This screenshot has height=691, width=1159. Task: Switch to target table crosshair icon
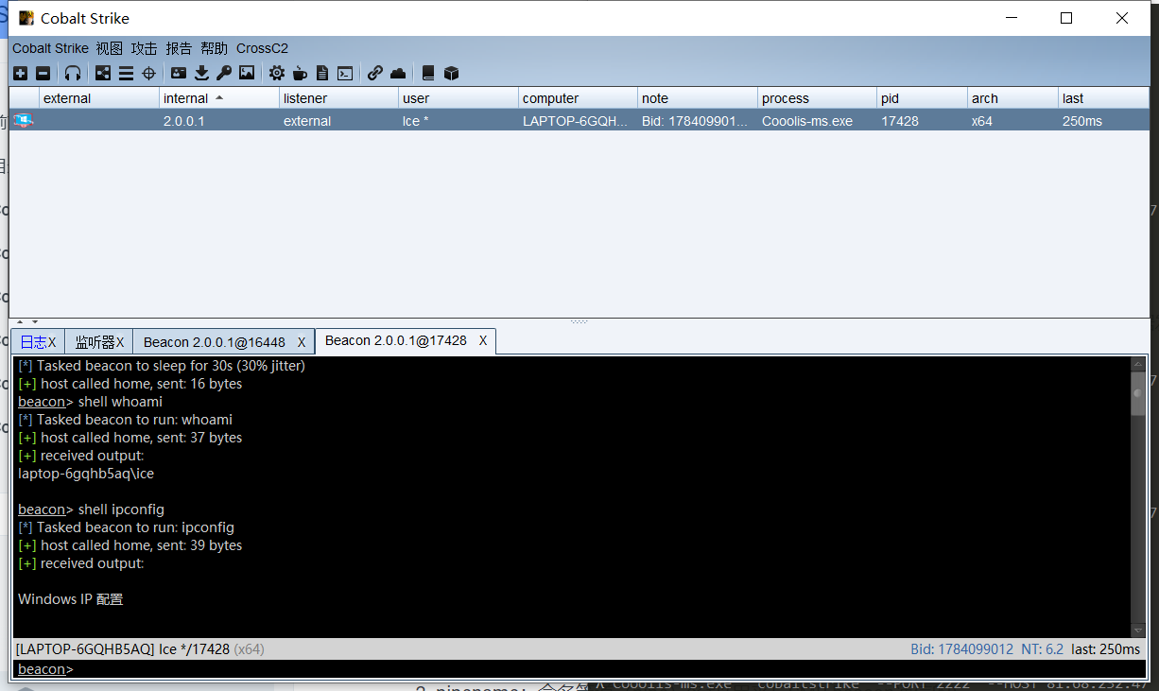click(148, 73)
